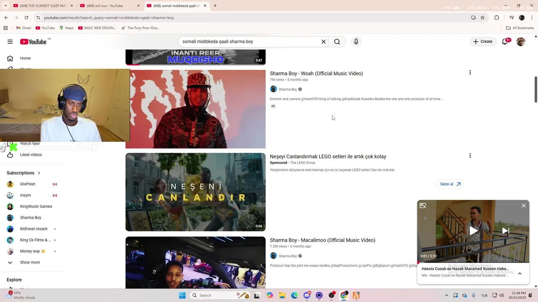Go to the YouTube logo home page
Screen dimensions: 538x302
[34, 42]
